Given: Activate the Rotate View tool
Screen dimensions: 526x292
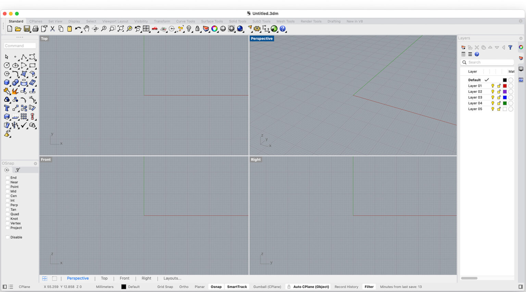Looking at the screenshot, I should (x=95, y=29).
